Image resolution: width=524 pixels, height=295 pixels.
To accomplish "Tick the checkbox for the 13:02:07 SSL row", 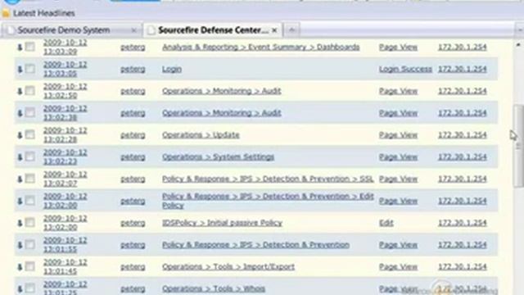I will point(30,179).
